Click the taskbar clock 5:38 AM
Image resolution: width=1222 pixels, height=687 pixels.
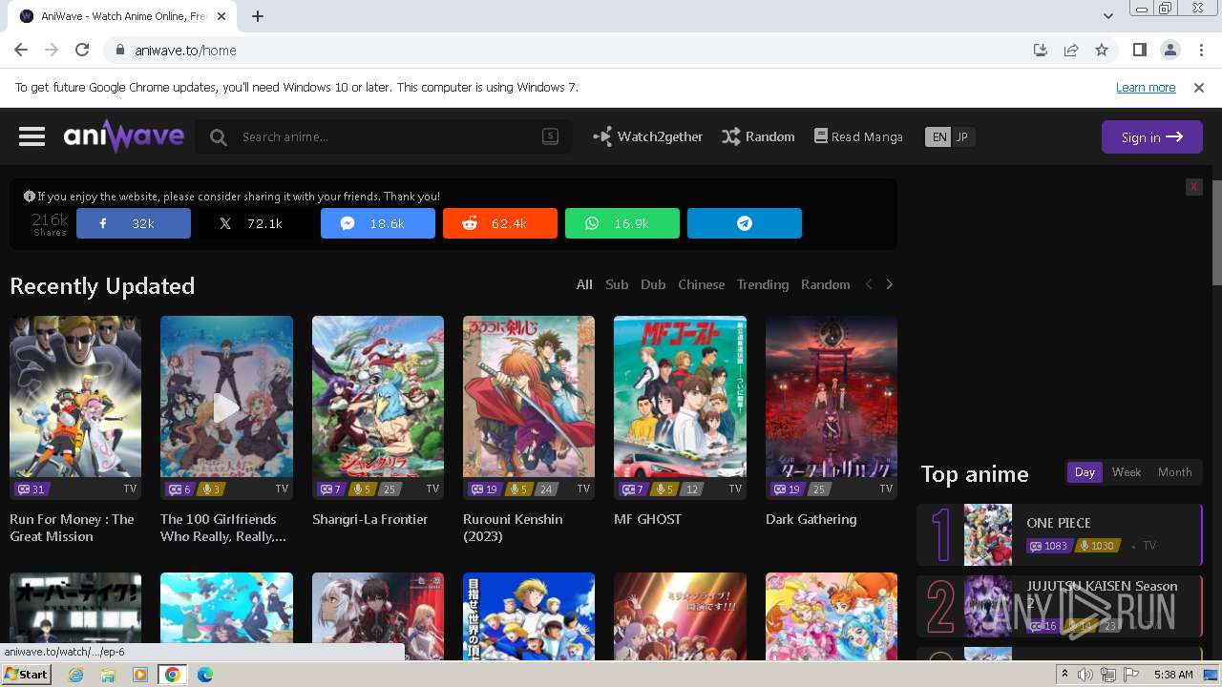tap(1173, 674)
